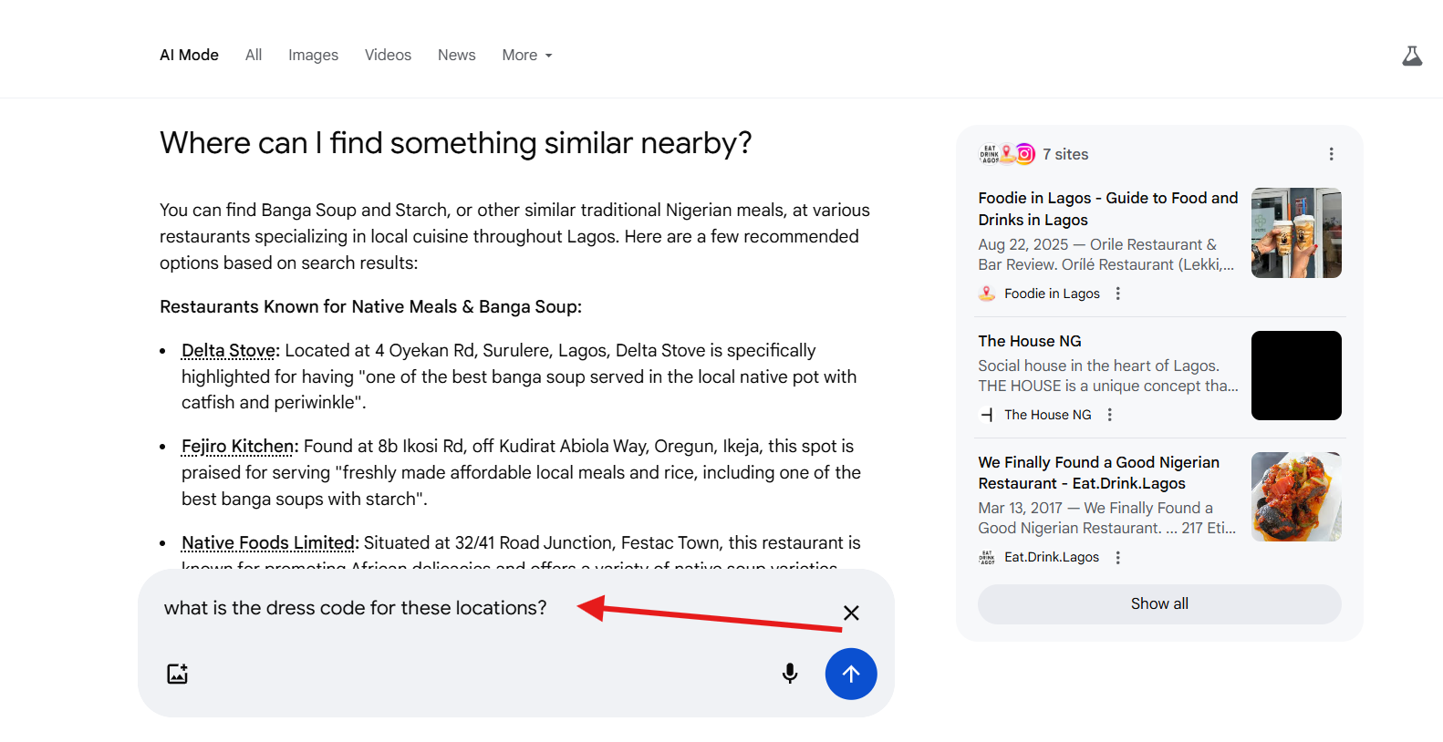
Task: Start voice input with the microphone icon
Action: coord(790,674)
